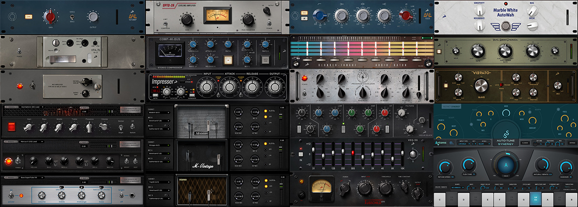578x207 pixels.
Task: Toggle the bright switch on Bass SuperTube amp
Action: (x=121, y=195)
